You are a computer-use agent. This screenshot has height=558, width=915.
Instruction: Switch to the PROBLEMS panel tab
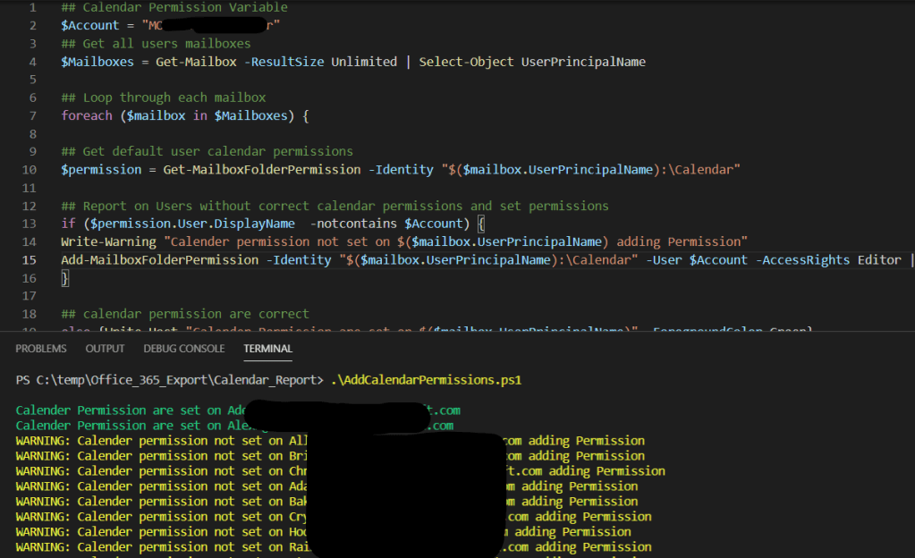[x=41, y=349]
